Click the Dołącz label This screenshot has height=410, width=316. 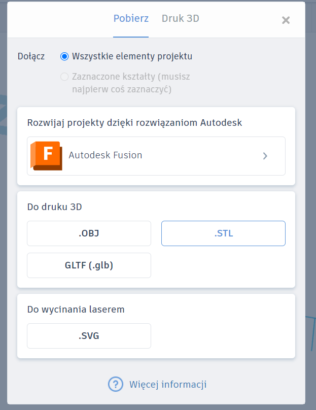pos(31,56)
